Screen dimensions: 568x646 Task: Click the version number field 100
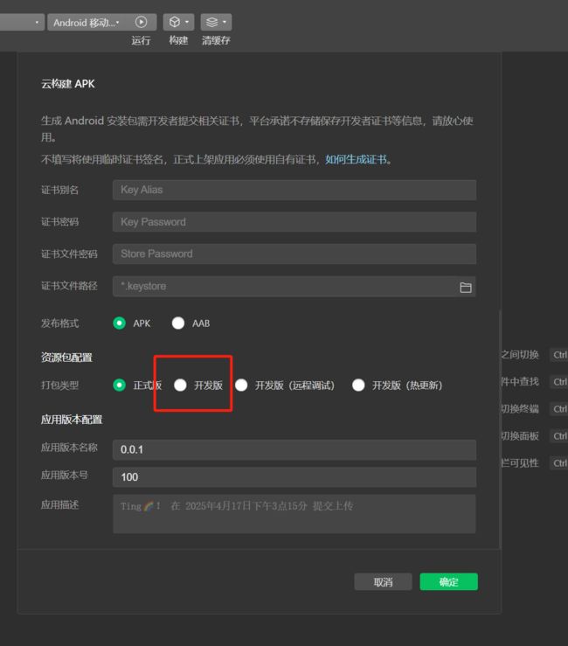point(294,477)
